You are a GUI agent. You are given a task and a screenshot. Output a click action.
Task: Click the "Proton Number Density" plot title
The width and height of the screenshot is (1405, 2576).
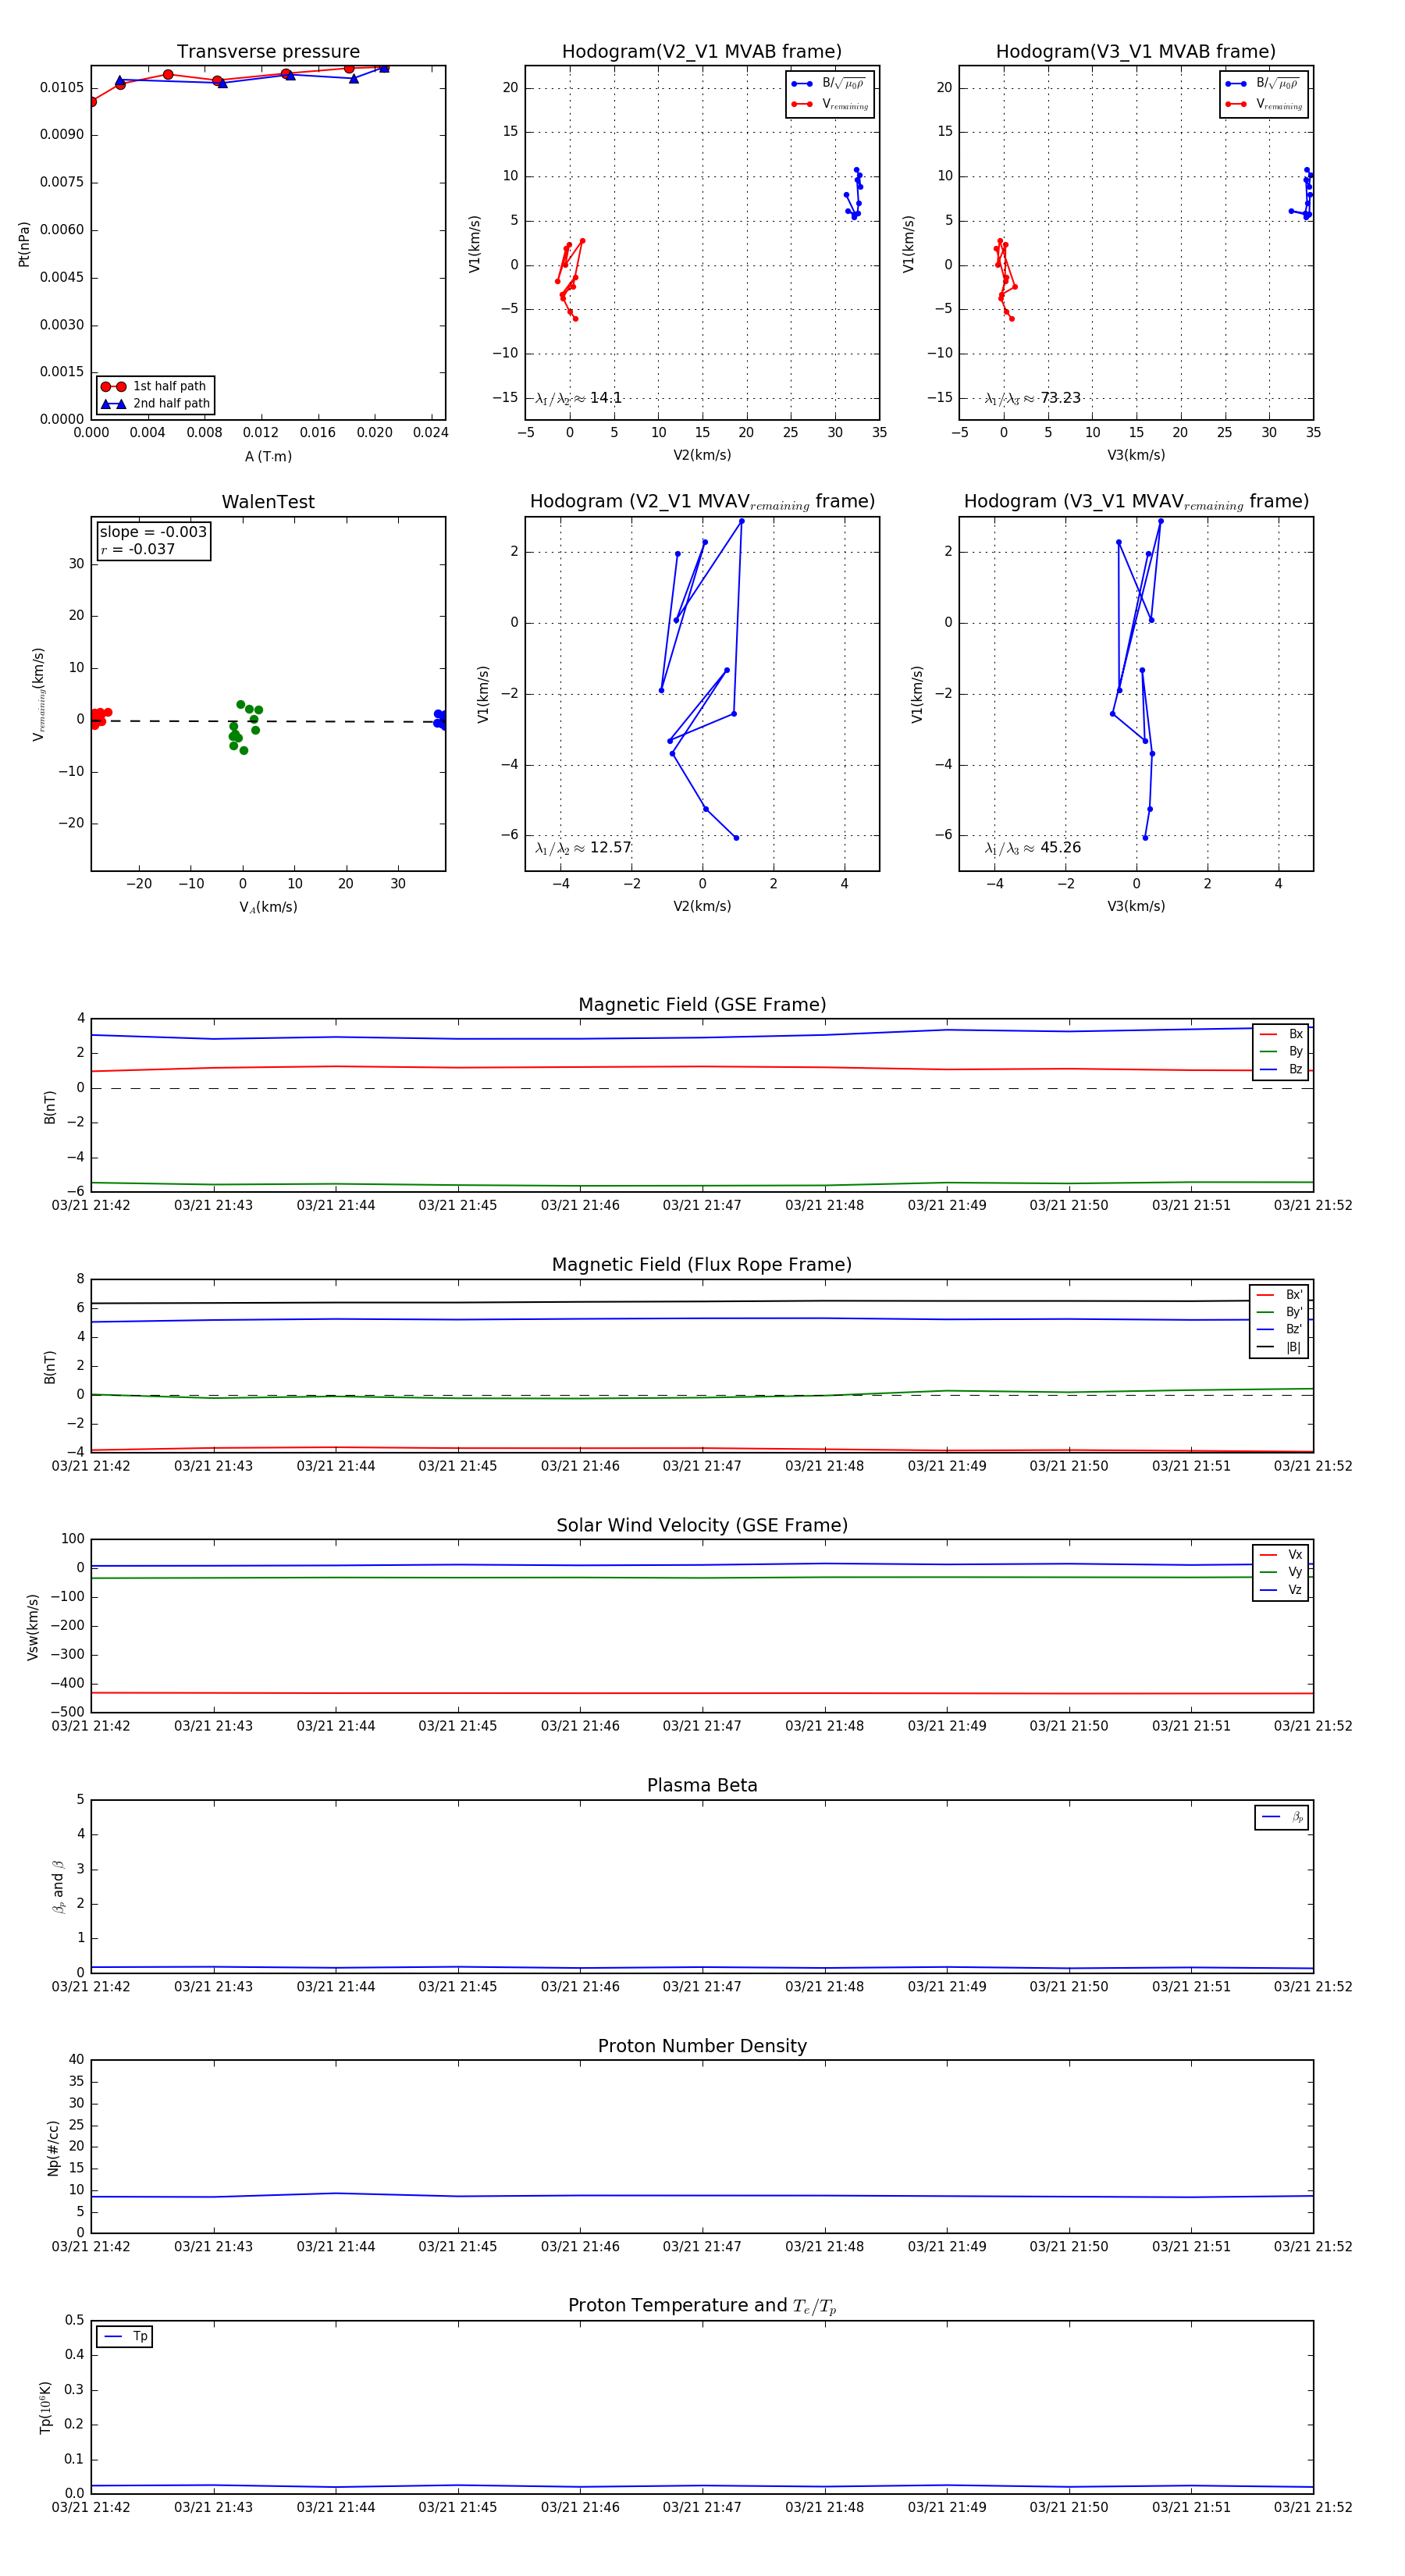[702, 2046]
